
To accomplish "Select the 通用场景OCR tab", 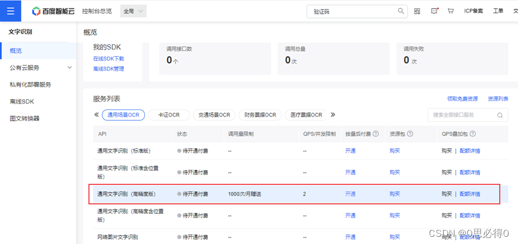I will tap(123, 115).
